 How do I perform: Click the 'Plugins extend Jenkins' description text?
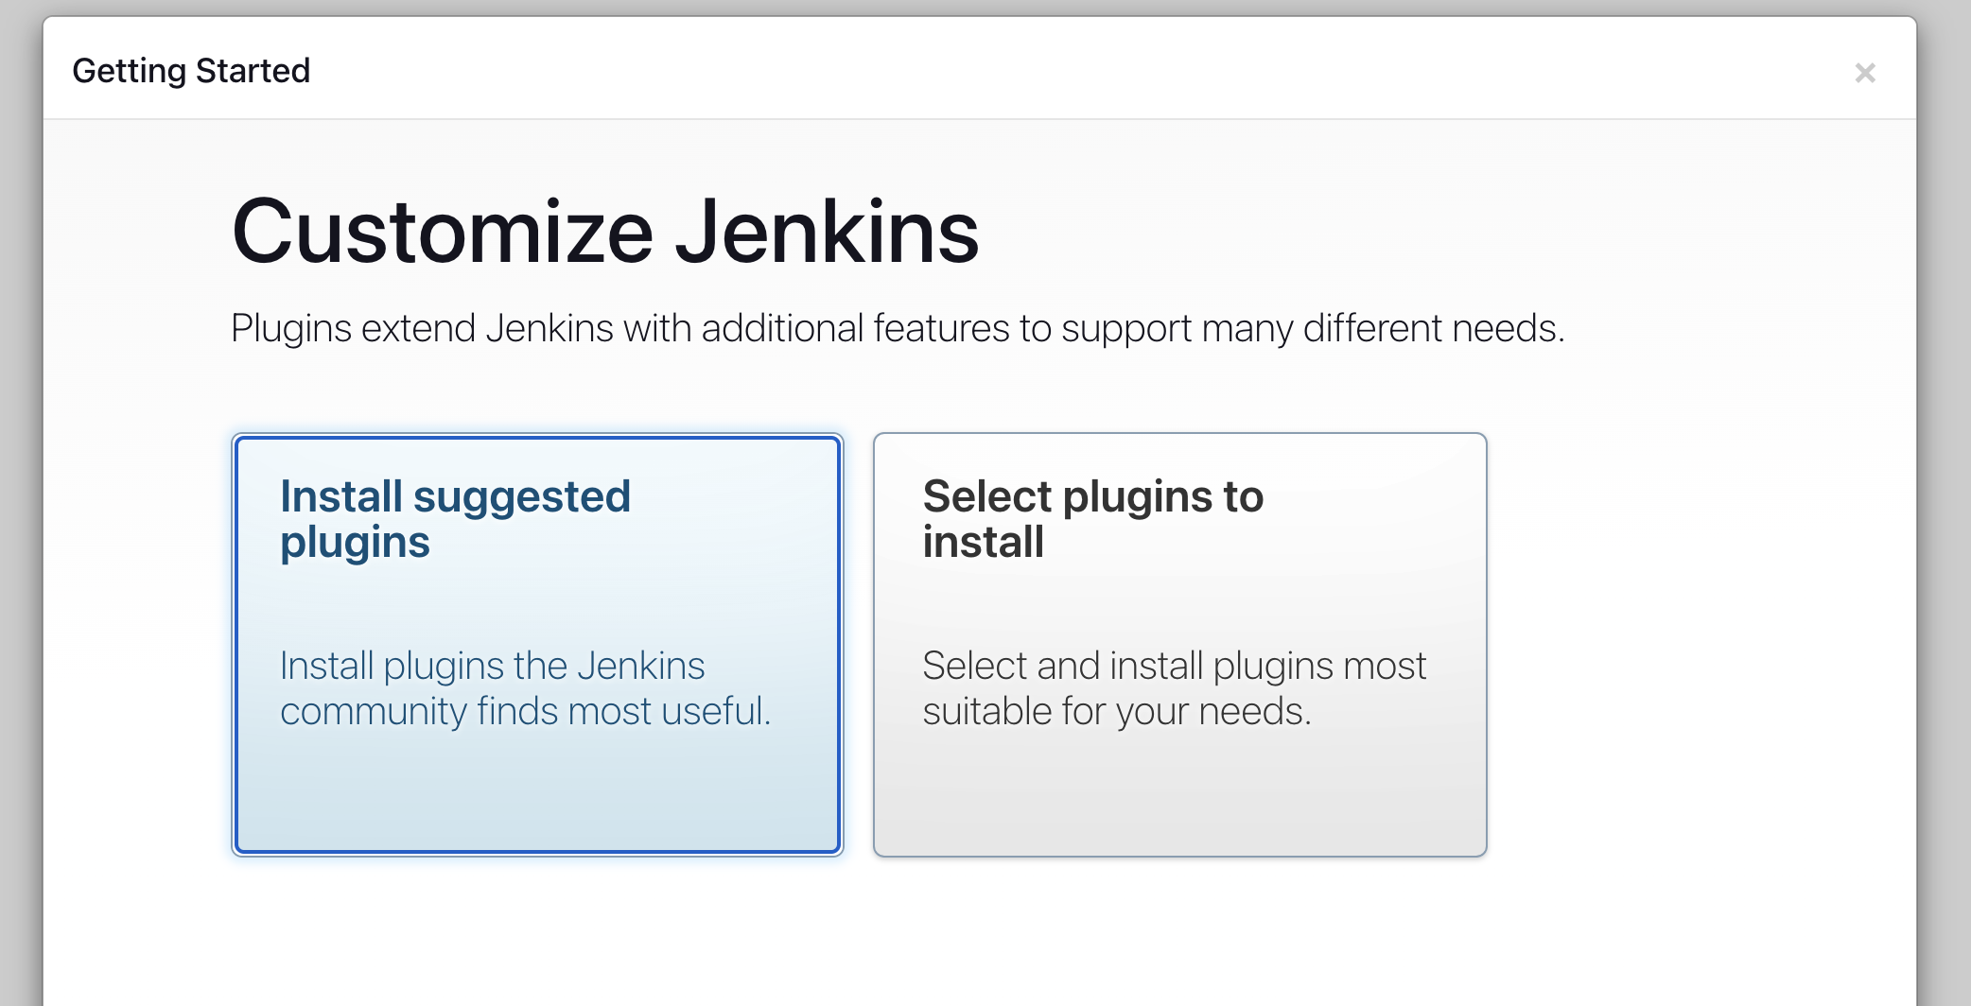(x=898, y=329)
